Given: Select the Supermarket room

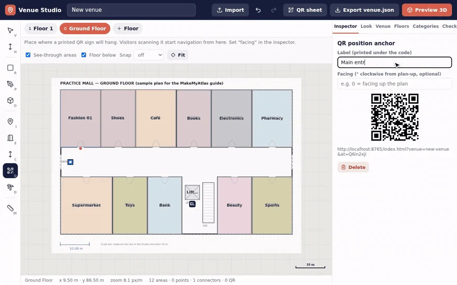Looking at the screenshot, I should click(86, 205).
